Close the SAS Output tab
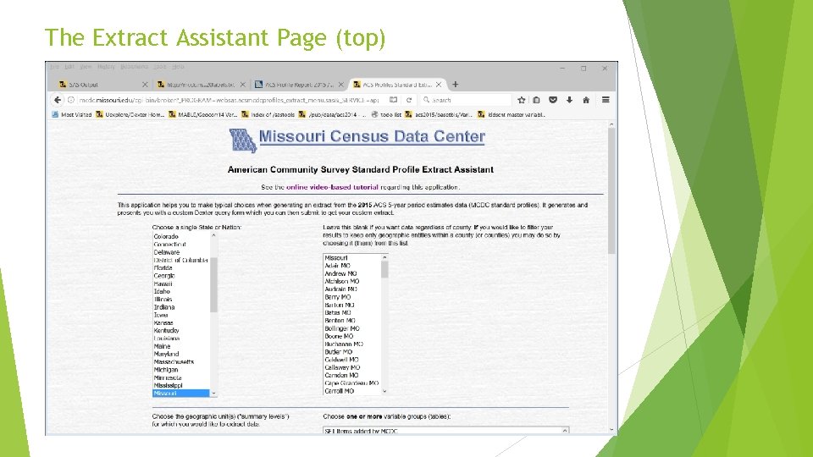Image resolution: width=813 pixels, height=457 pixels. 145,85
